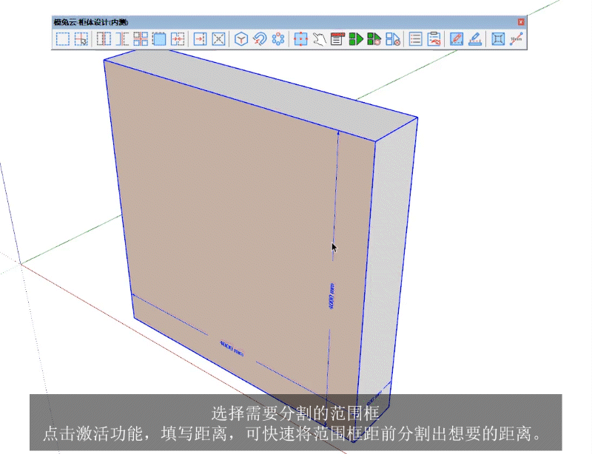Open the red-header window panel icon
The image size is (592, 454).
[x=337, y=39]
